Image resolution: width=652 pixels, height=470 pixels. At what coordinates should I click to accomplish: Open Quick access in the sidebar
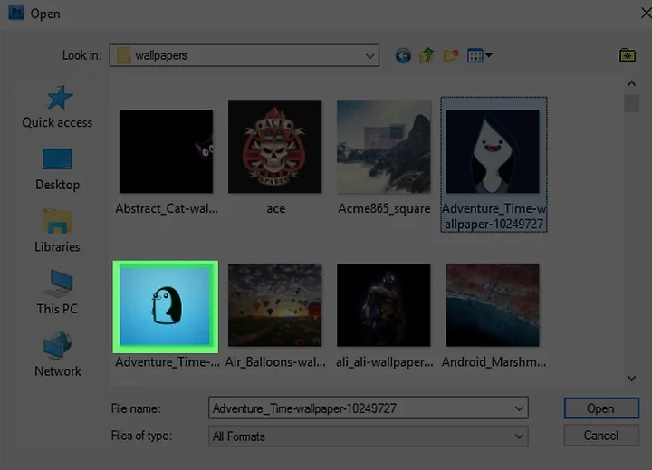[57, 107]
